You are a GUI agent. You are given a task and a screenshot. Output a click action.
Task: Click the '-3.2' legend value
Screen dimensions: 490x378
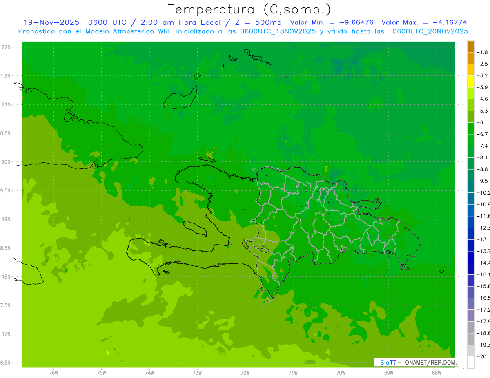tap(482, 76)
